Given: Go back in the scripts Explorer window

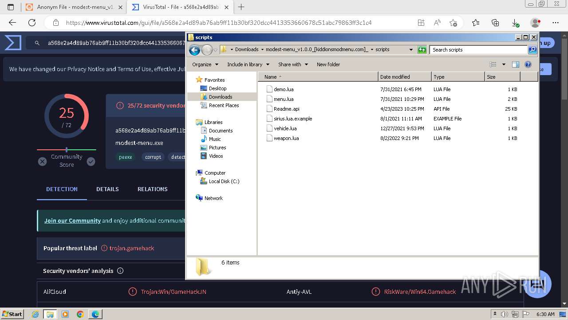Looking at the screenshot, I should click(194, 50).
